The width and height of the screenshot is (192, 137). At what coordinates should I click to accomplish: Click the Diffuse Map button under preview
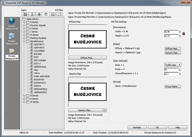[87, 58]
